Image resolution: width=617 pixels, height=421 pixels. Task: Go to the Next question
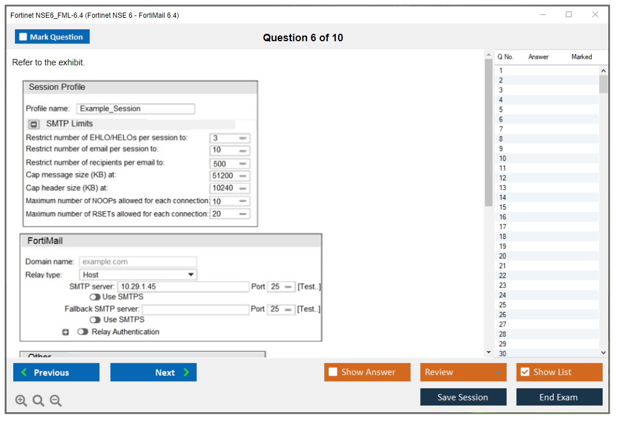tap(153, 372)
